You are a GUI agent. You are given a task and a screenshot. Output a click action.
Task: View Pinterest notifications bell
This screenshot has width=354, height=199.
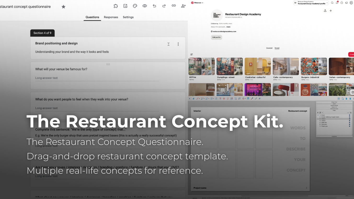tap(337, 3)
